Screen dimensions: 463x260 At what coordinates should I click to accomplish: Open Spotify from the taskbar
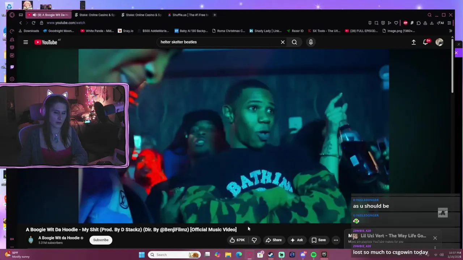click(x=314, y=255)
